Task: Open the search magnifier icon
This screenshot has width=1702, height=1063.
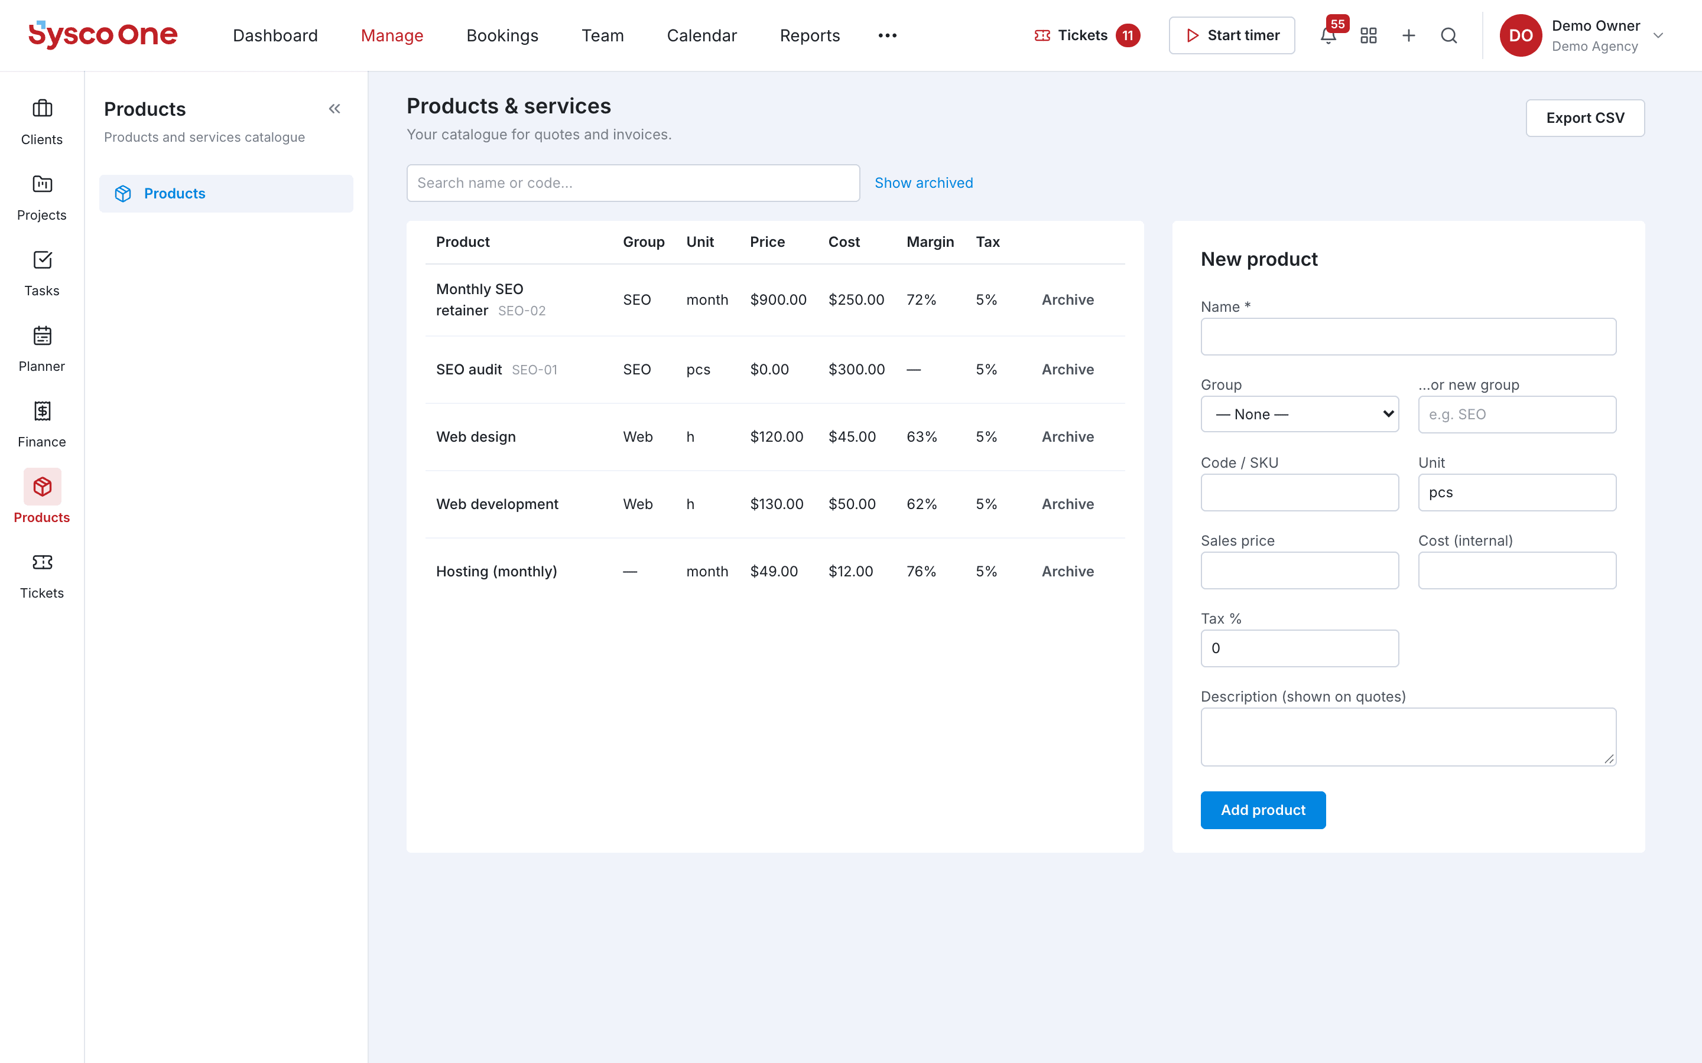Action: click(1449, 35)
